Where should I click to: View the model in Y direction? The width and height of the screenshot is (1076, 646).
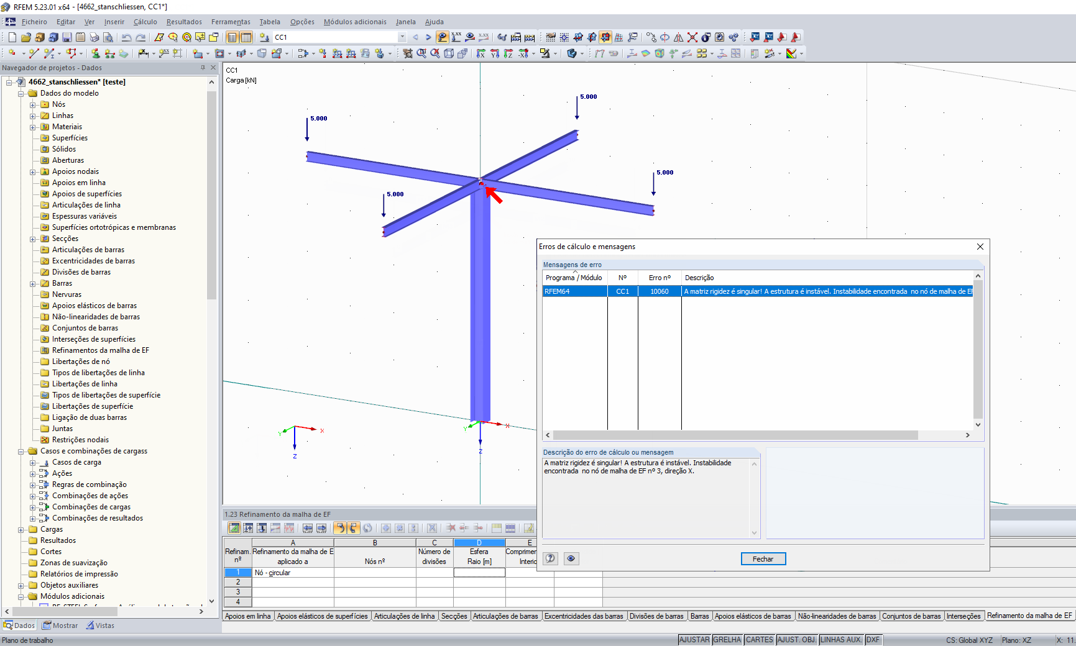tap(495, 53)
